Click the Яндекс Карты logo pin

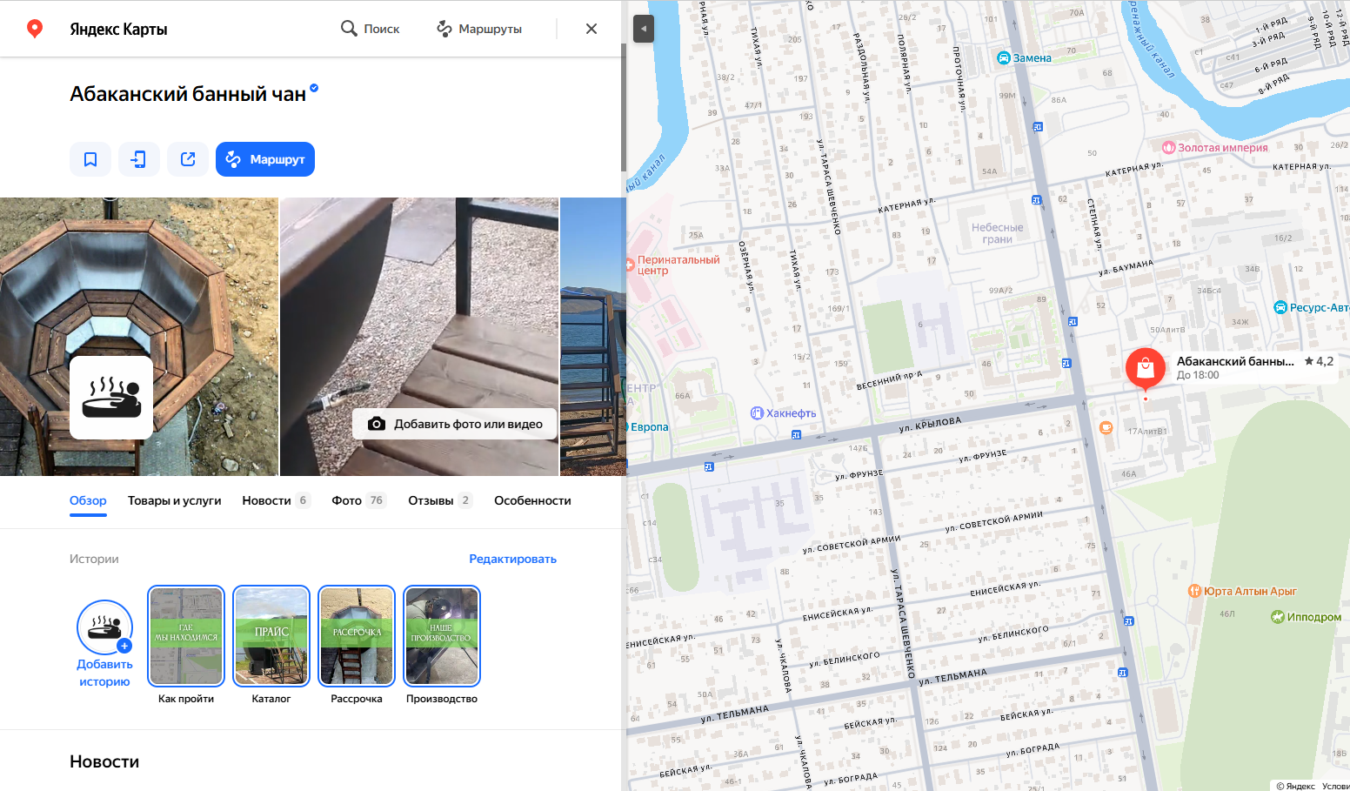click(35, 29)
